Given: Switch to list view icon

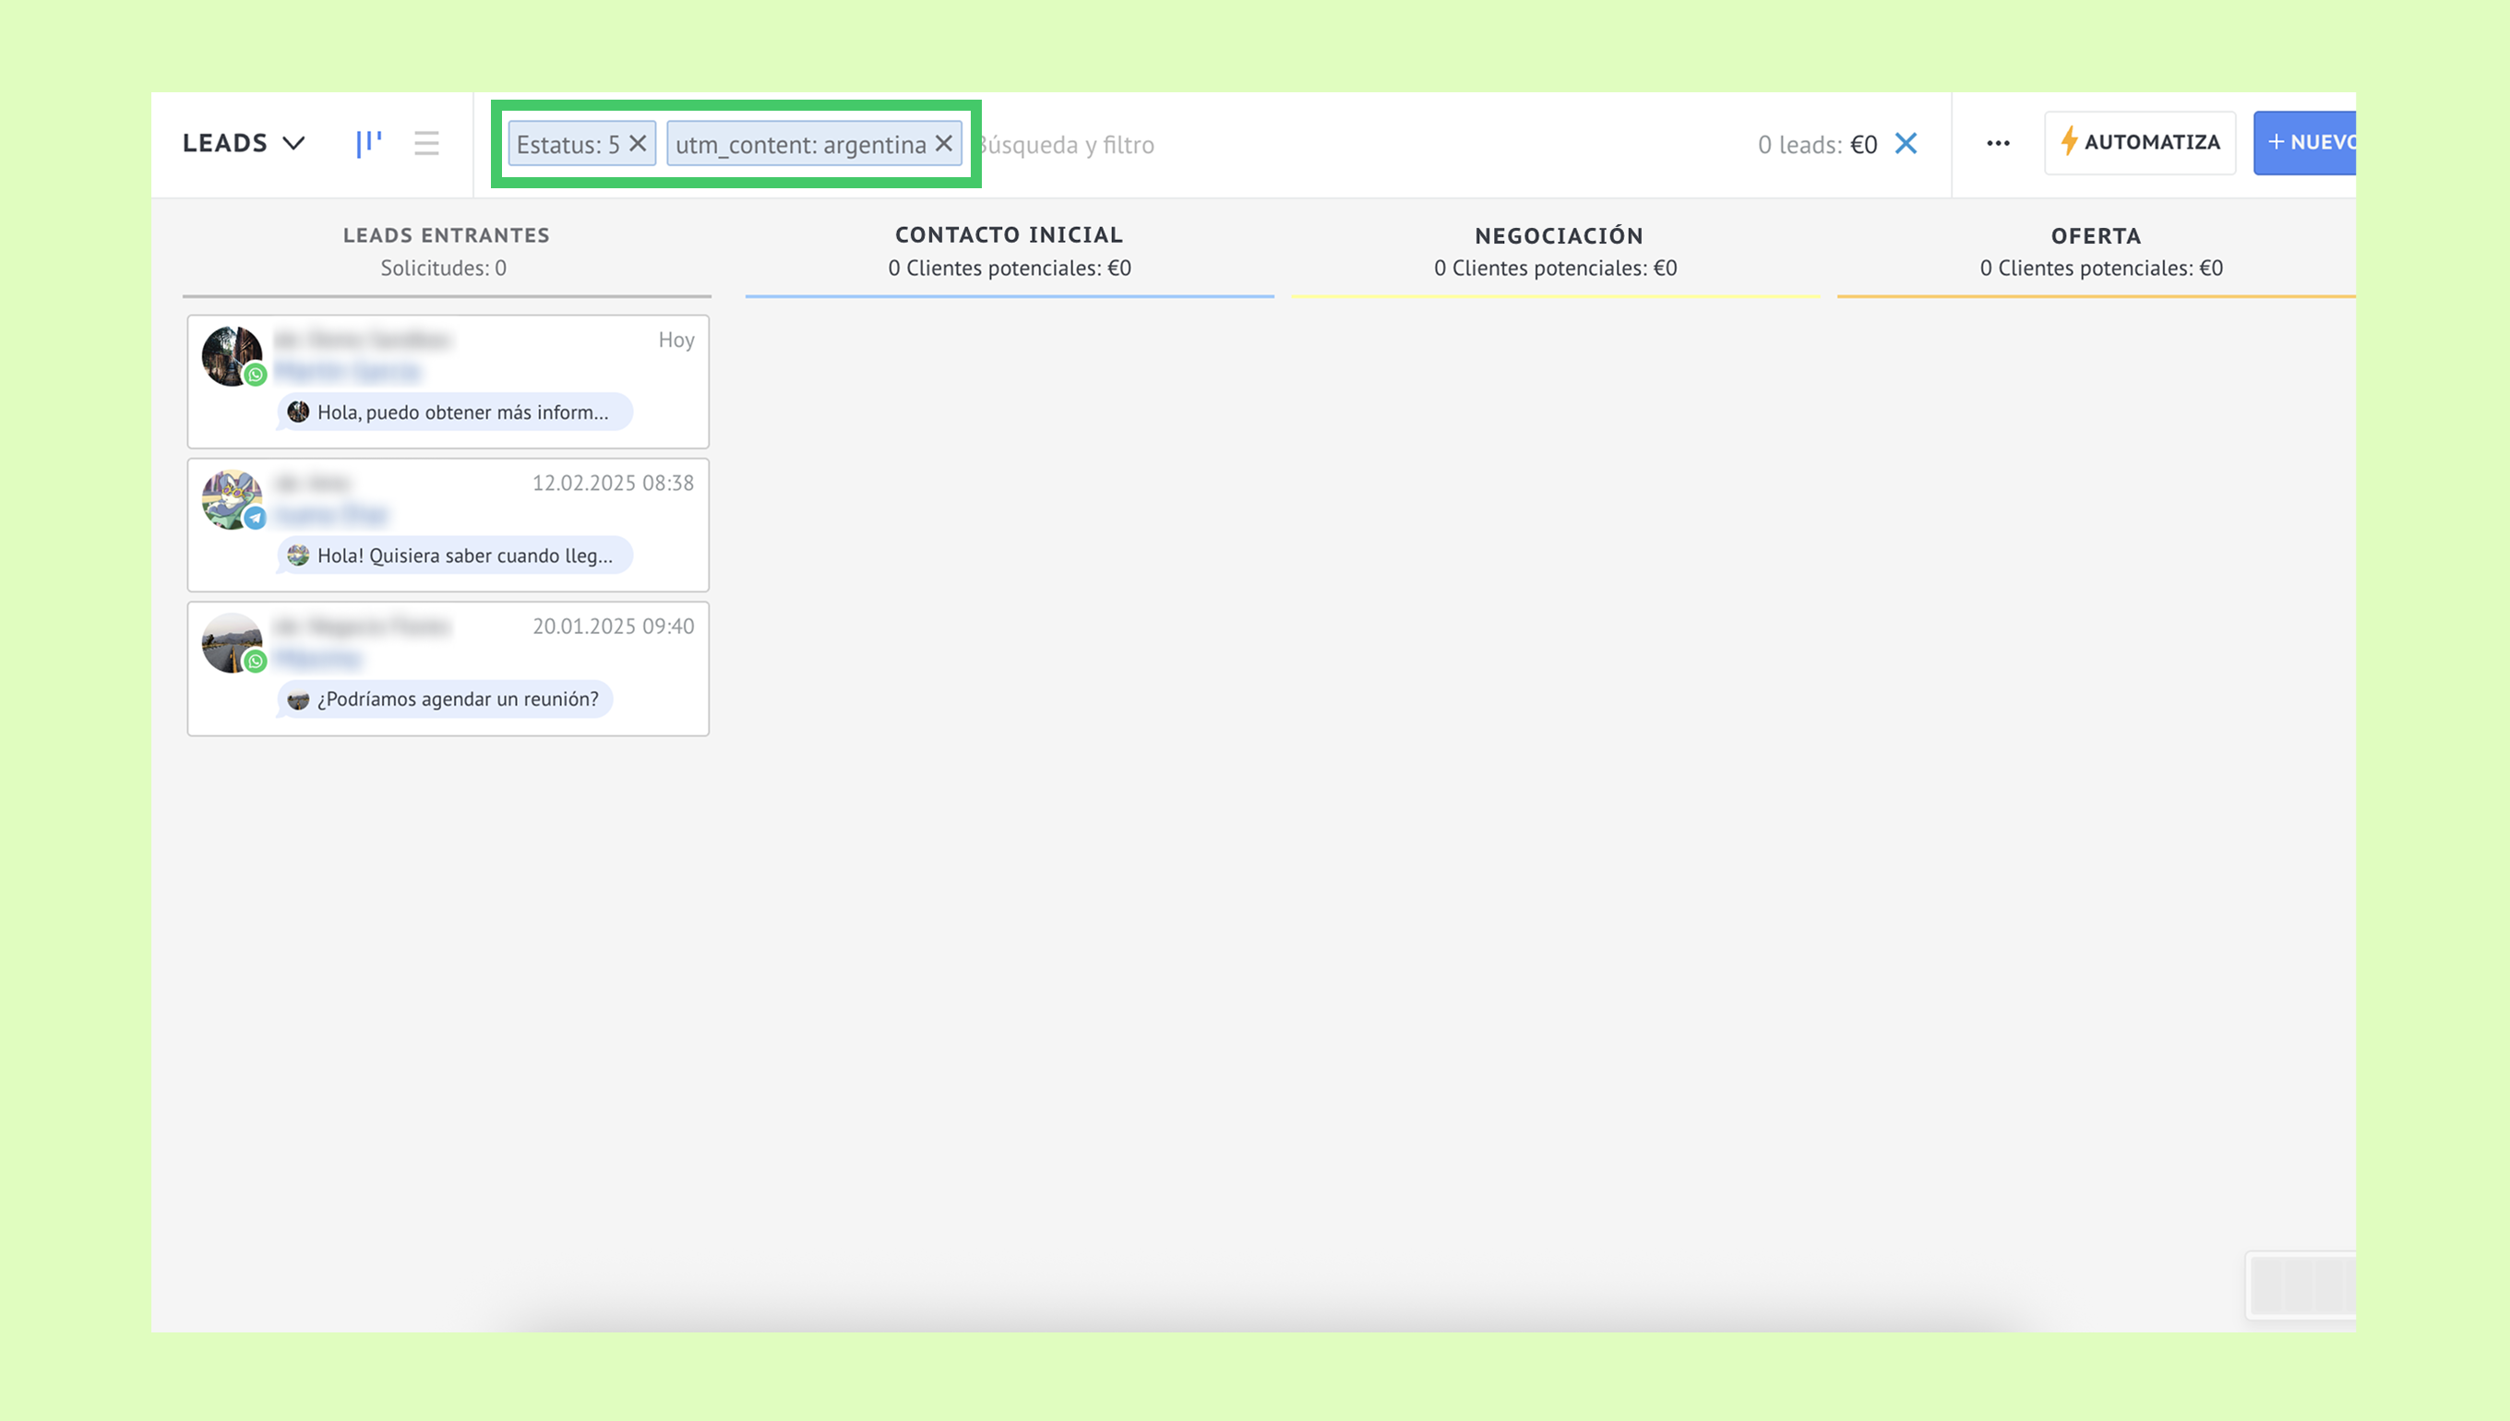Looking at the screenshot, I should click(x=426, y=143).
